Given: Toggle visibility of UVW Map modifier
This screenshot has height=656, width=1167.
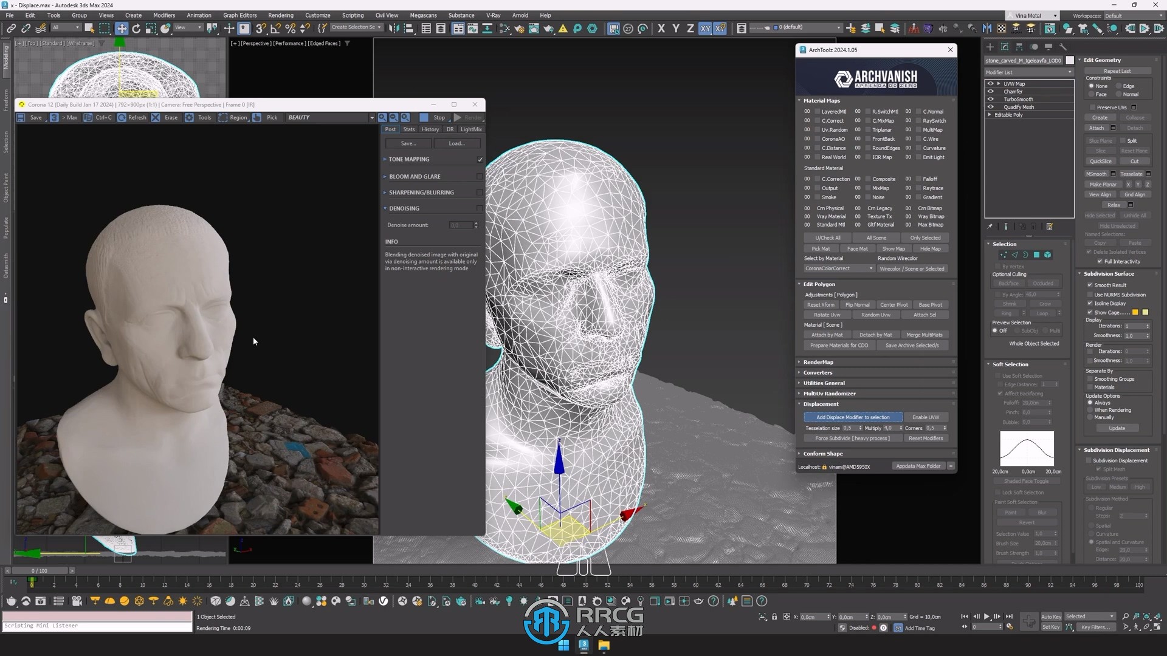Looking at the screenshot, I should click(x=991, y=84).
